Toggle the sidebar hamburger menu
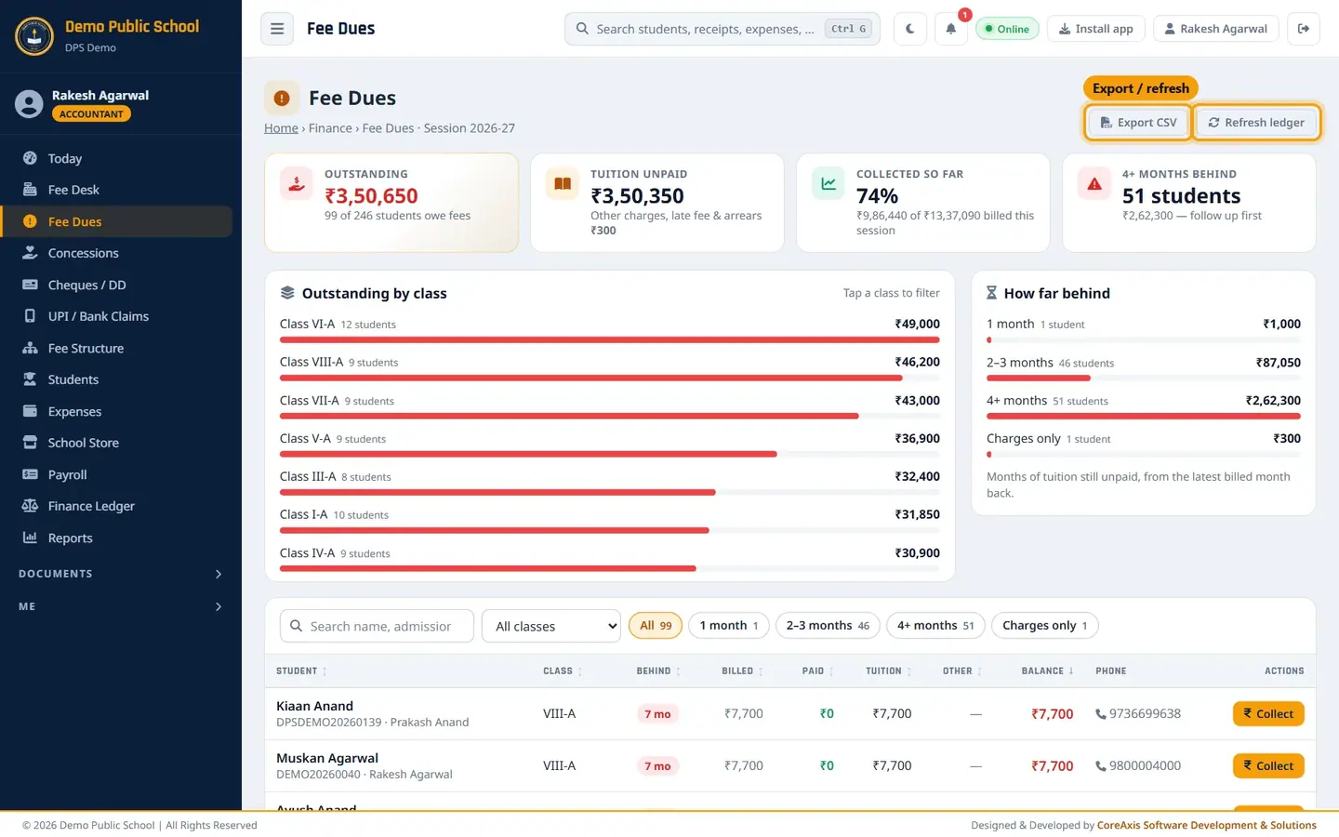The image size is (1339, 837). (x=277, y=29)
